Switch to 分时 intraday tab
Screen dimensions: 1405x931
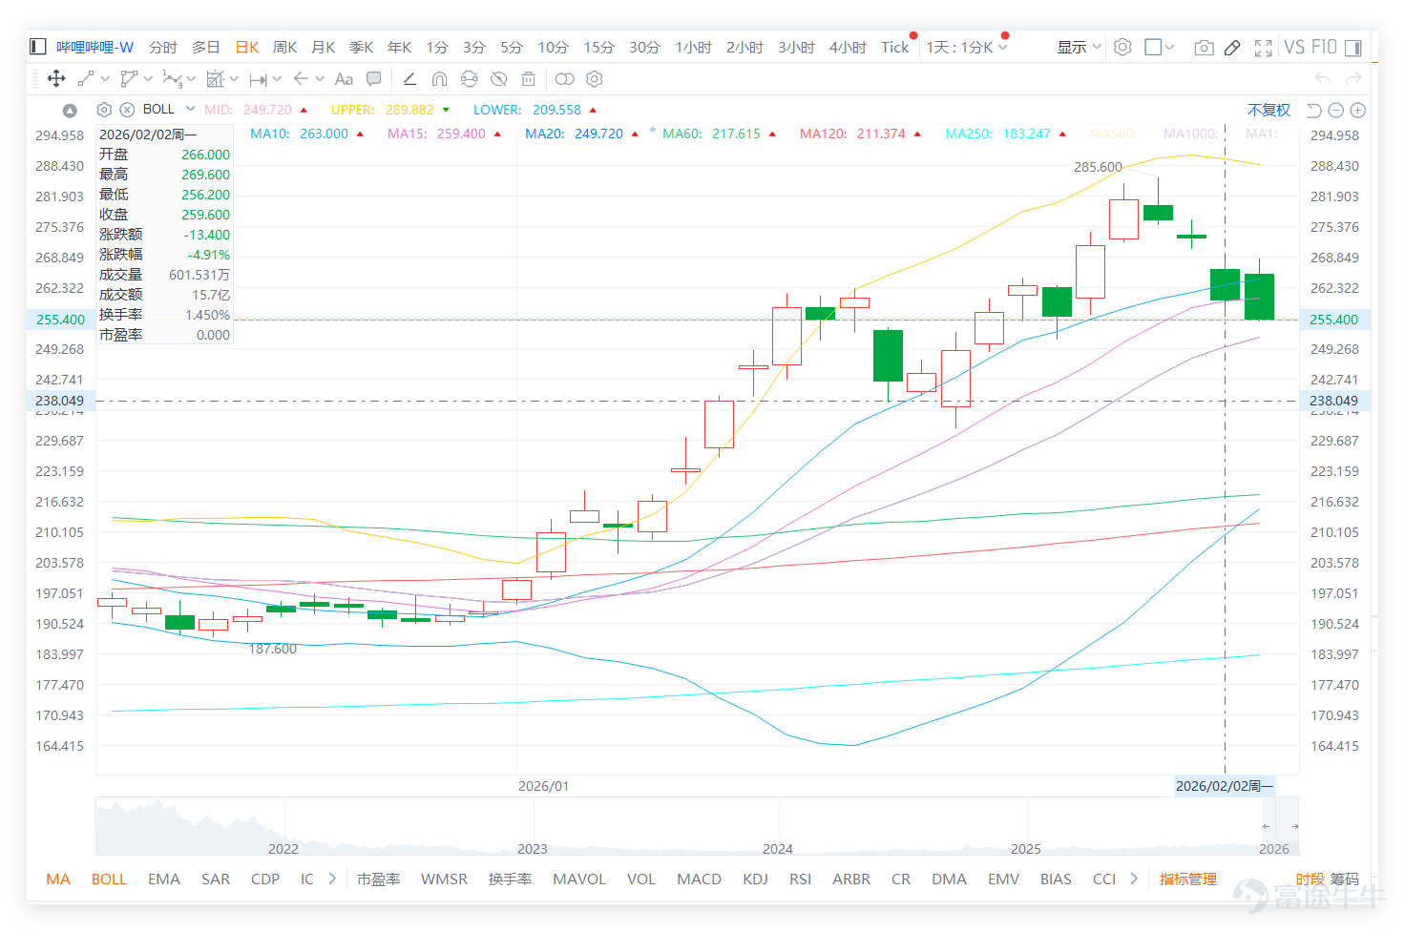tap(163, 47)
